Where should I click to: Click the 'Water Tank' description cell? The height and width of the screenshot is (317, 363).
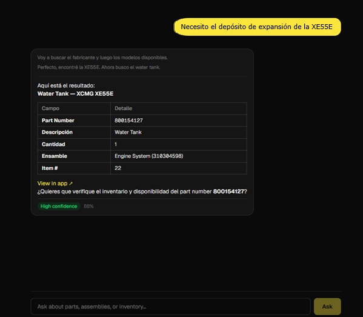pyautogui.click(x=179, y=132)
